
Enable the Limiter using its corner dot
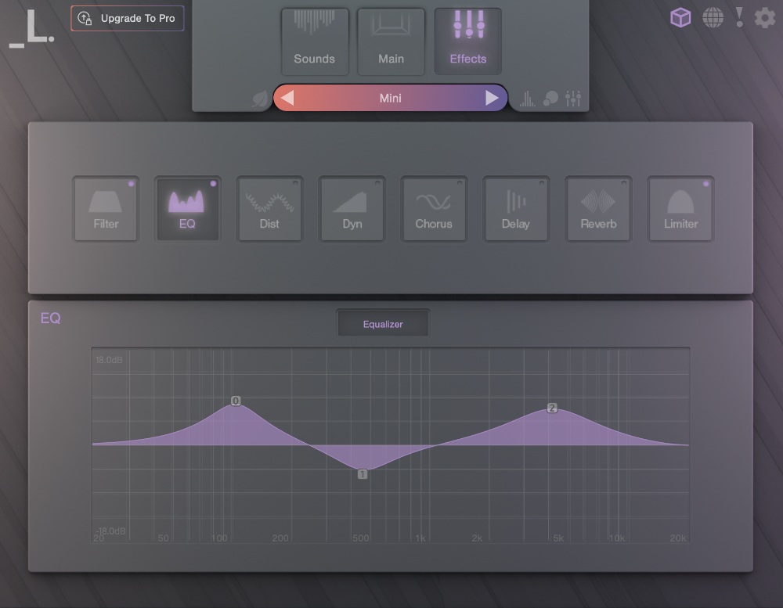coord(705,182)
